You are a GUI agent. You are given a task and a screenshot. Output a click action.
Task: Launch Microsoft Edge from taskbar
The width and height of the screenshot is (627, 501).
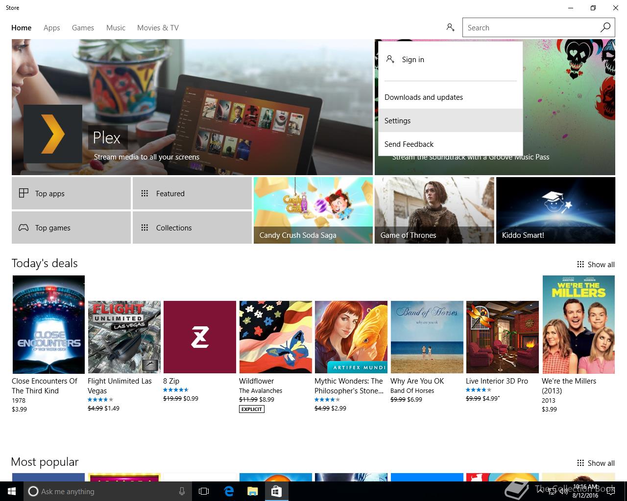click(229, 491)
